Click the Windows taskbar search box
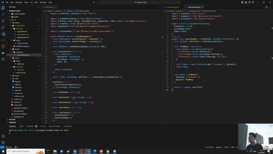This screenshot has width=273, height=154. pyautogui.click(x=26, y=151)
